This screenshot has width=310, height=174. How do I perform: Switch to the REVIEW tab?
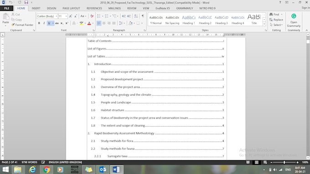(x=132, y=8)
